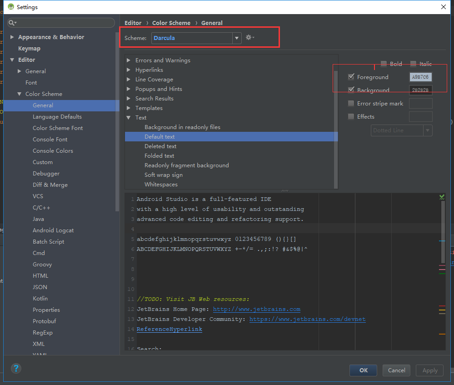This screenshot has width=454, height=385.
Task: Select Android Logcat color settings
Action: pos(53,230)
